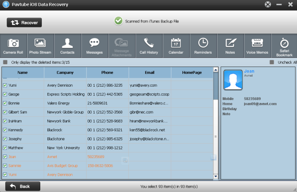
Task: Uncheck the IraHiram contact checkbox
Action: 5,121
